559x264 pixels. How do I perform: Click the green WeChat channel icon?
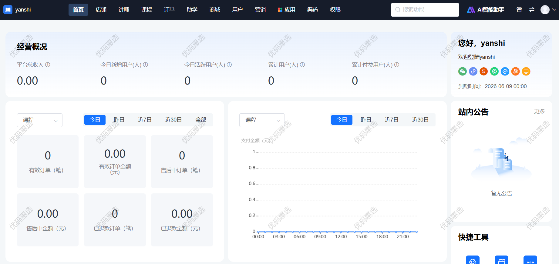[462, 72]
